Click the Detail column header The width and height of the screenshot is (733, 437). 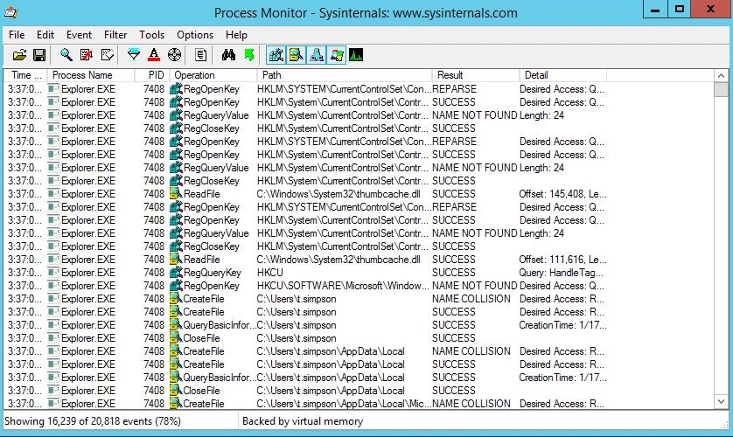tap(562, 75)
